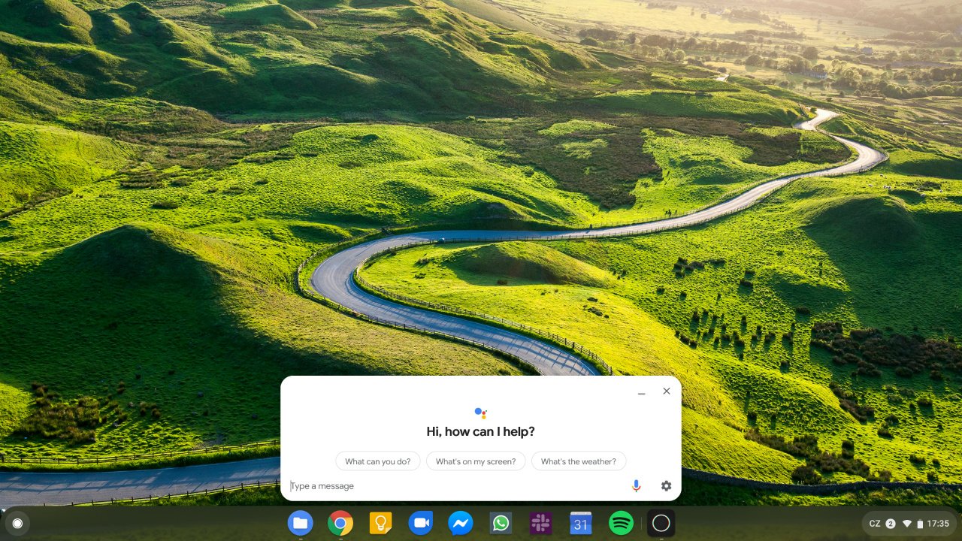
Task: Click the "Hi, how can I help?" heading
Action: click(x=481, y=432)
